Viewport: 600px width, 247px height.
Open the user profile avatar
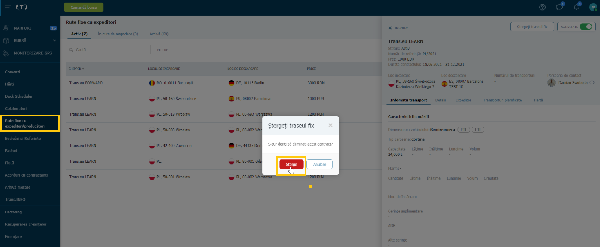point(593,7)
